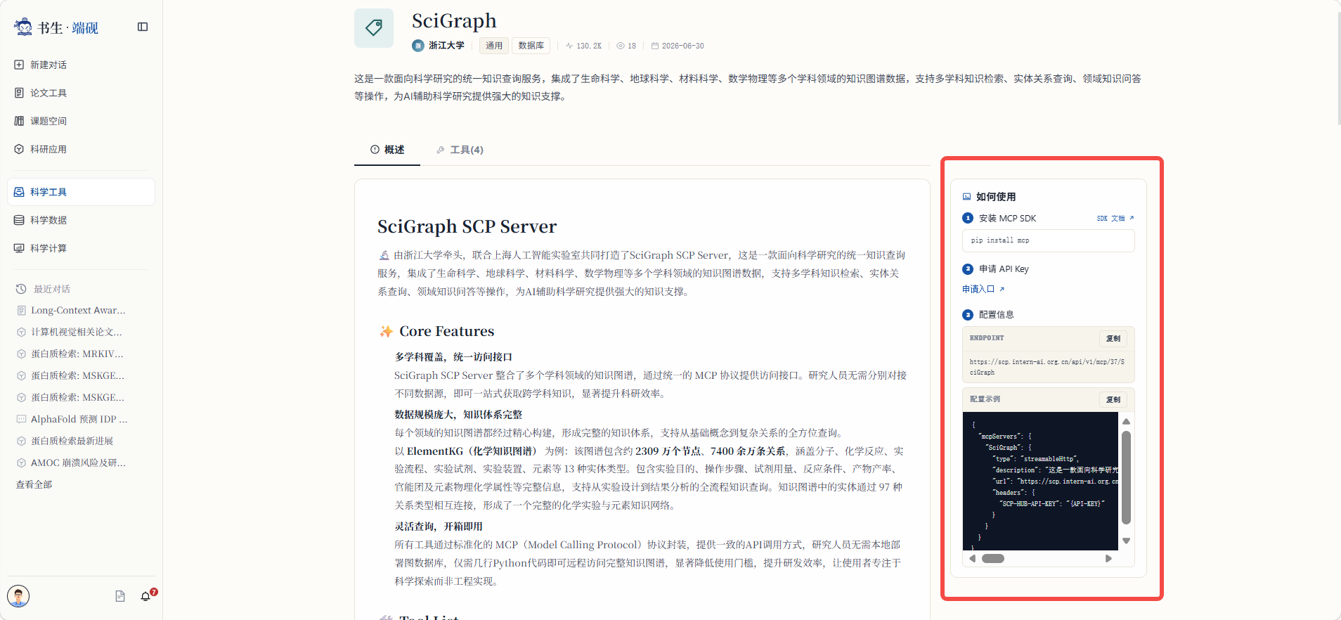Image resolution: width=1341 pixels, height=620 pixels.
Task: Select the 通用 tag
Action: point(494,46)
